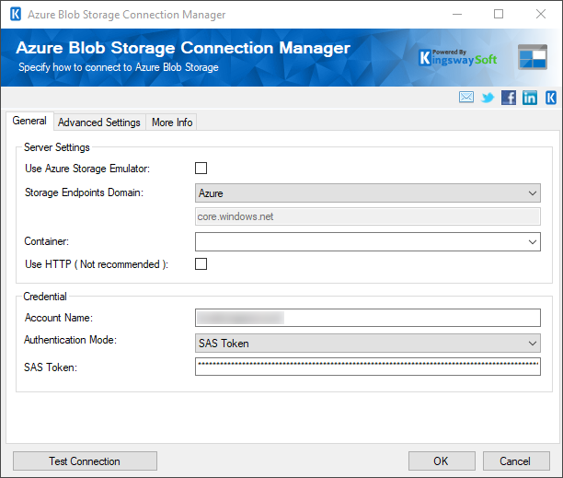Viewport: 563px width, 478px height.
Task: Click the Cancel button
Action: [x=516, y=461]
